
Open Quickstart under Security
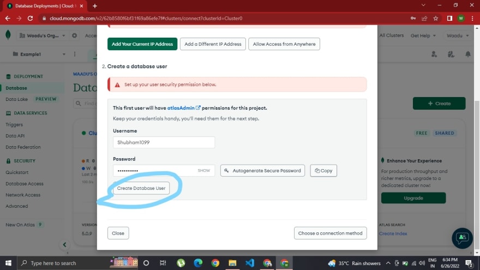point(17,172)
